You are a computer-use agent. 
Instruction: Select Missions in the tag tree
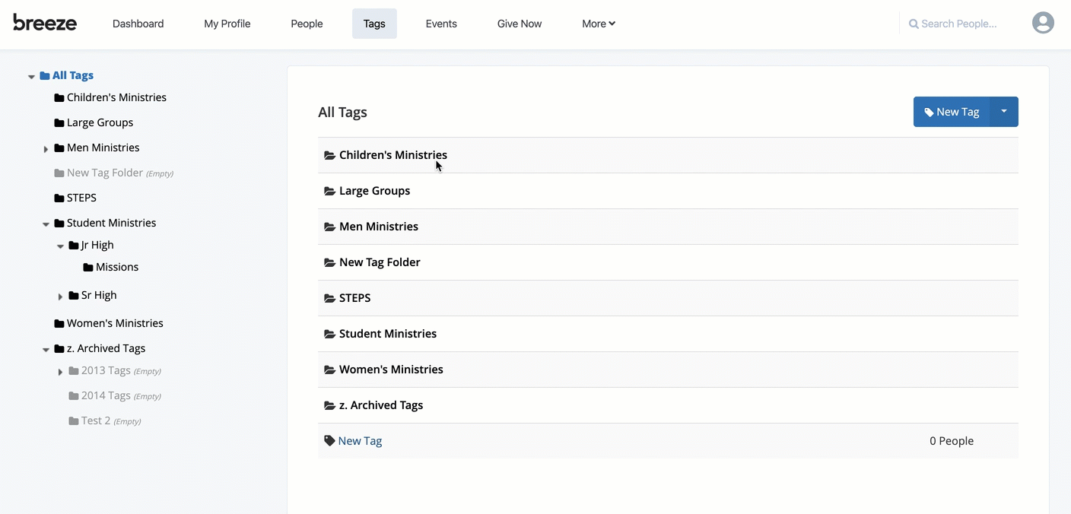(x=117, y=267)
